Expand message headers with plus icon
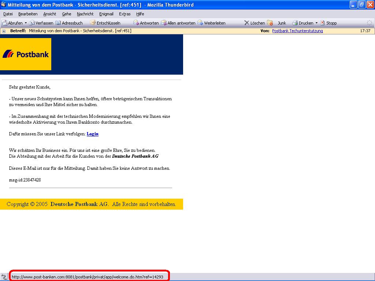Image resolution: width=375 pixels, height=281 pixels. coord(4,31)
